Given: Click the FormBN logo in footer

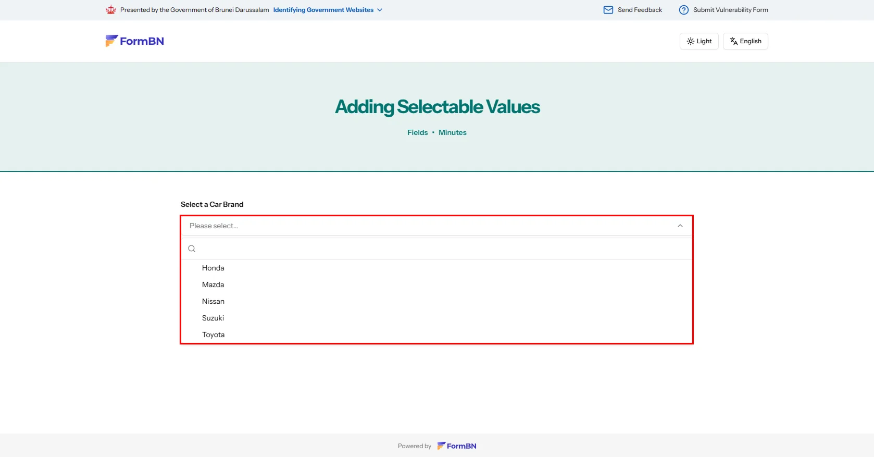Looking at the screenshot, I should 457,446.
